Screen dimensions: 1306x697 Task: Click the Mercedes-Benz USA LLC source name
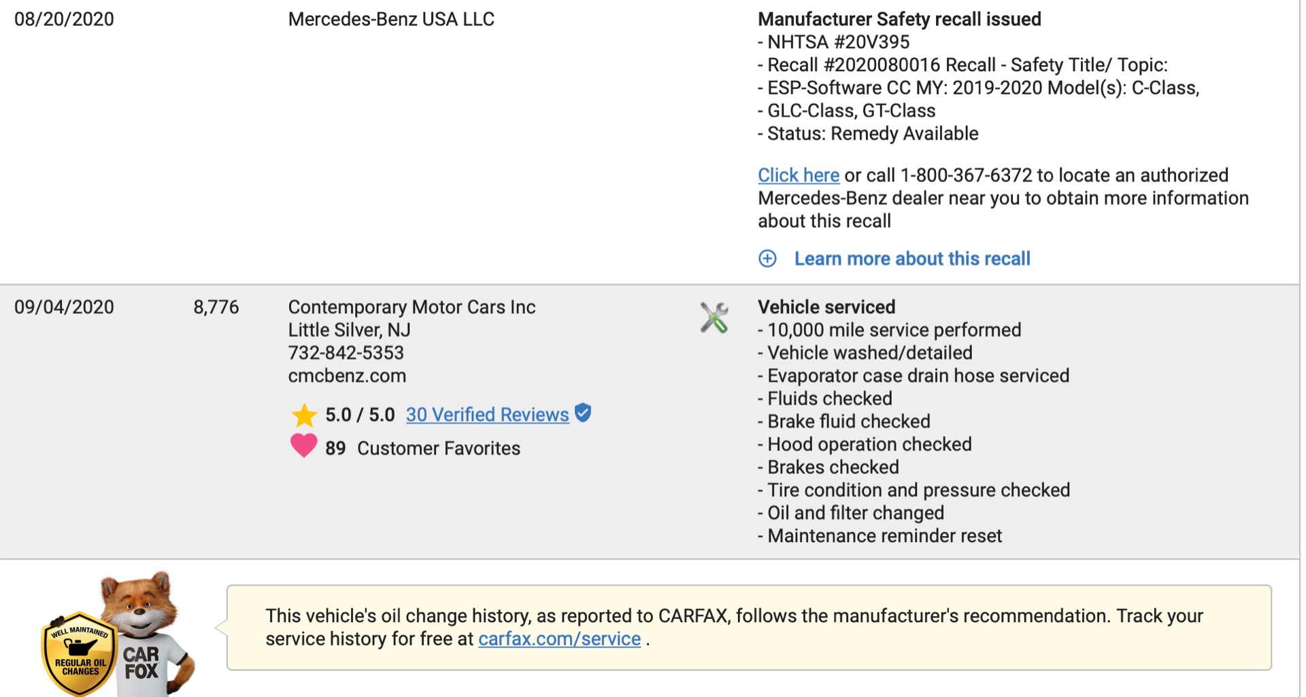pos(391,19)
